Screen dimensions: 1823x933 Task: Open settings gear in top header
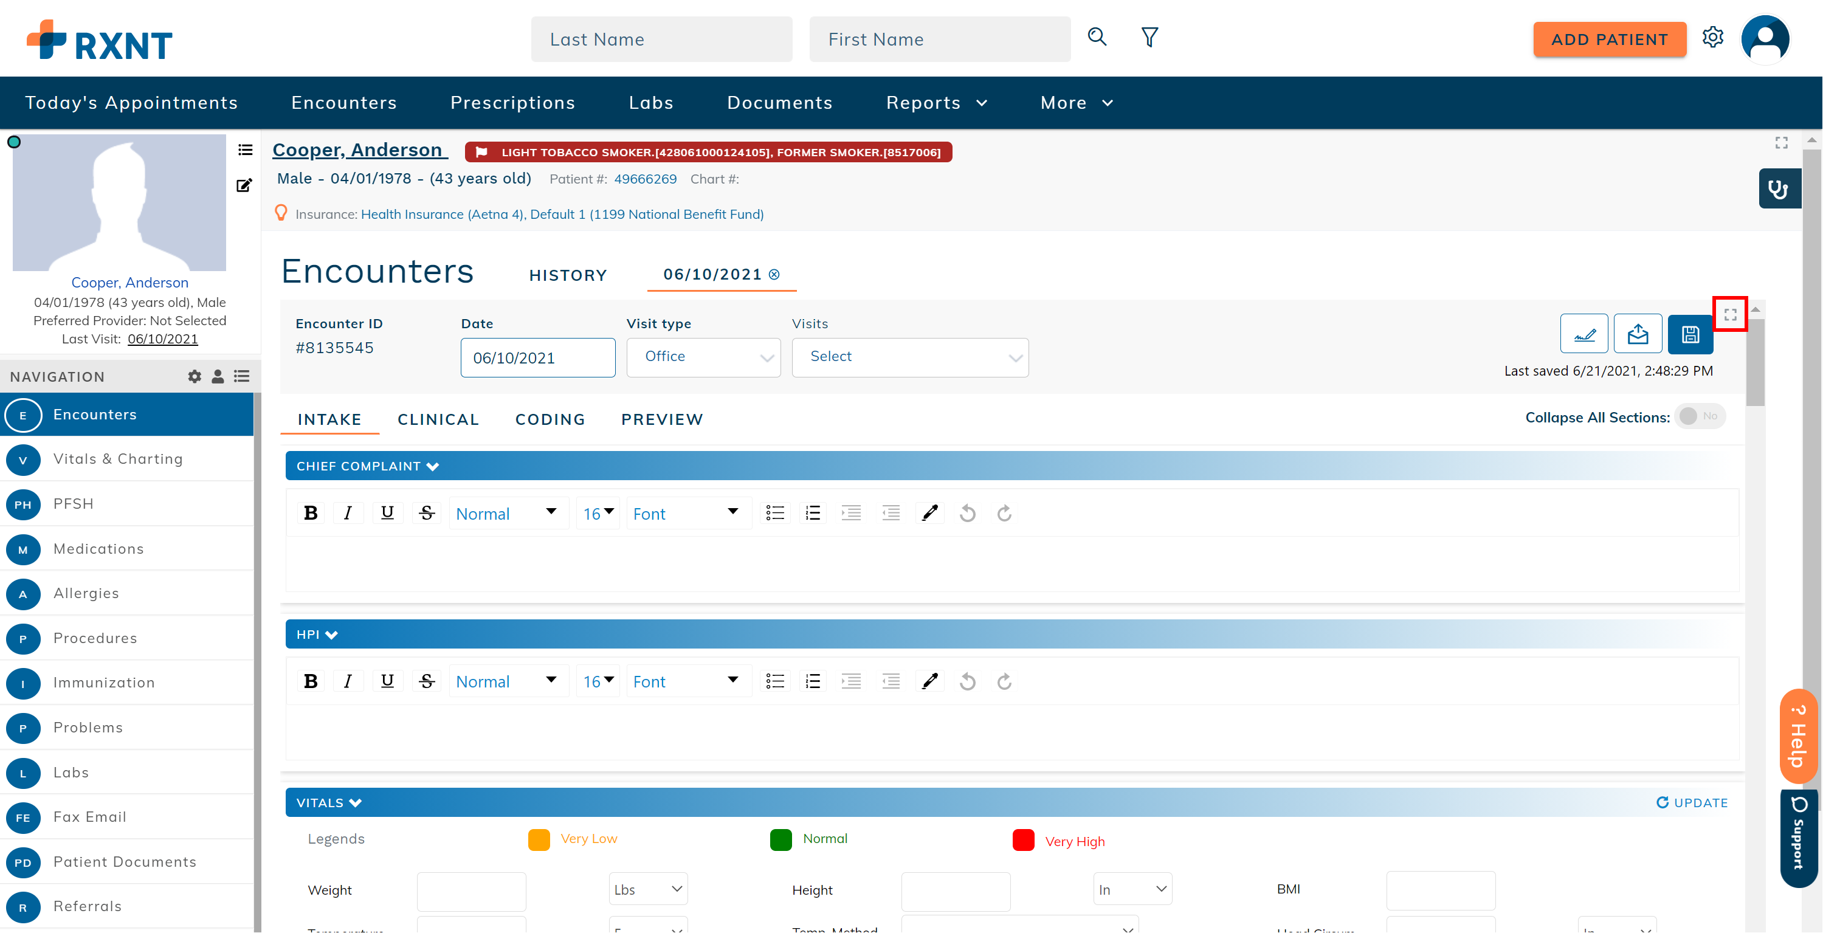click(1712, 37)
